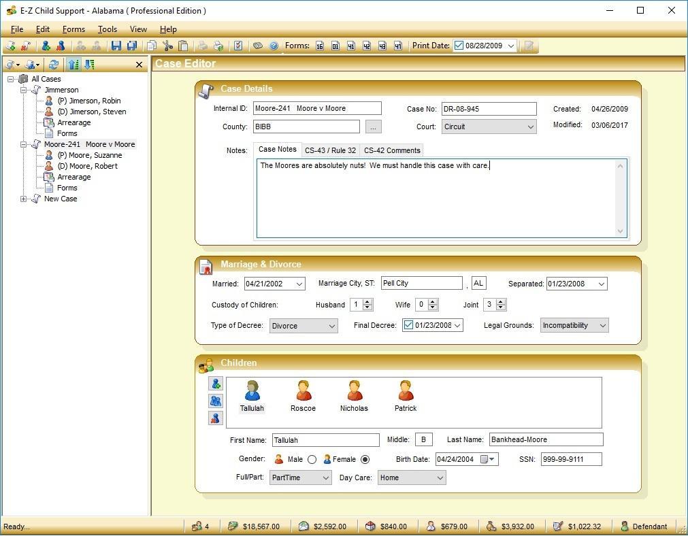Click the remove child icon in Children panel
This screenshot has width=688, height=536.
(216, 418)
